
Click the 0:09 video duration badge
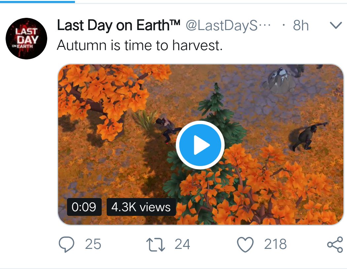point(84,207)
